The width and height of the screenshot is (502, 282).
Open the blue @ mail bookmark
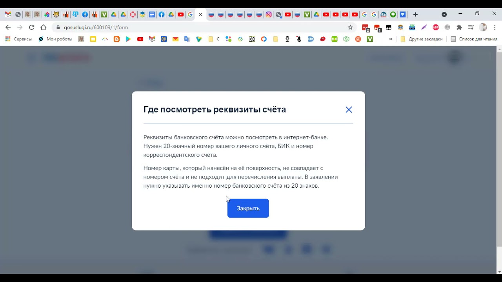point(164,39)
